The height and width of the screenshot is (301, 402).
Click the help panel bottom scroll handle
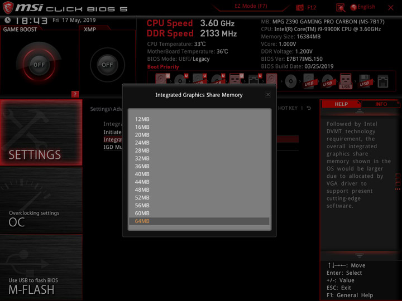tap(359, 255)
